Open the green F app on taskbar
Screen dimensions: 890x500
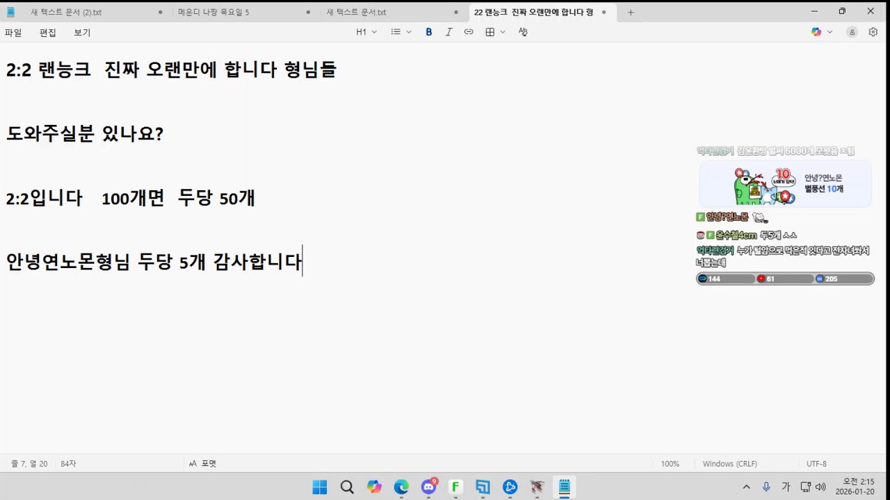455,487
